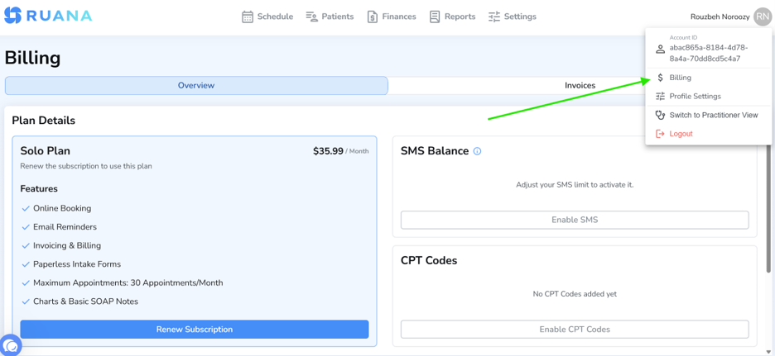Click the checkmark beside Paperless Intake Forms
The height and width of the screenshot is (356, 775).
tap(26, 264)
